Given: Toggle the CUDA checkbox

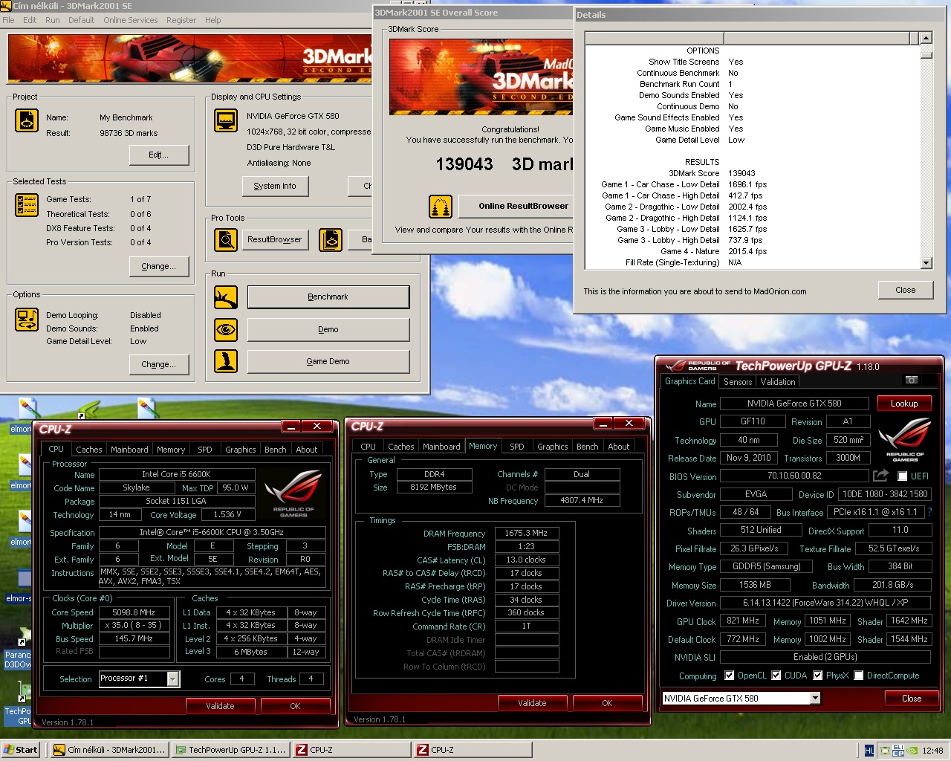Looking at the screenshot, I should click(x=776, y=676).
